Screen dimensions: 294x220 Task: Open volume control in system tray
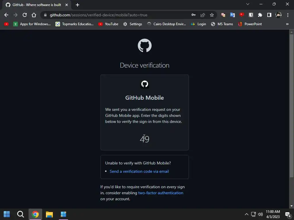click(260, 214)
